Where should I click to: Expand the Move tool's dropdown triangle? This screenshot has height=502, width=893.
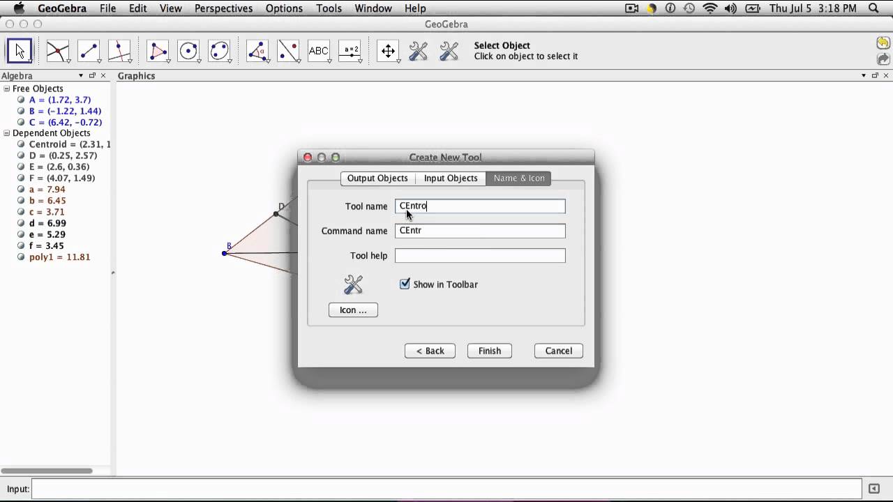pyautogui.click(x=30, y=61)
